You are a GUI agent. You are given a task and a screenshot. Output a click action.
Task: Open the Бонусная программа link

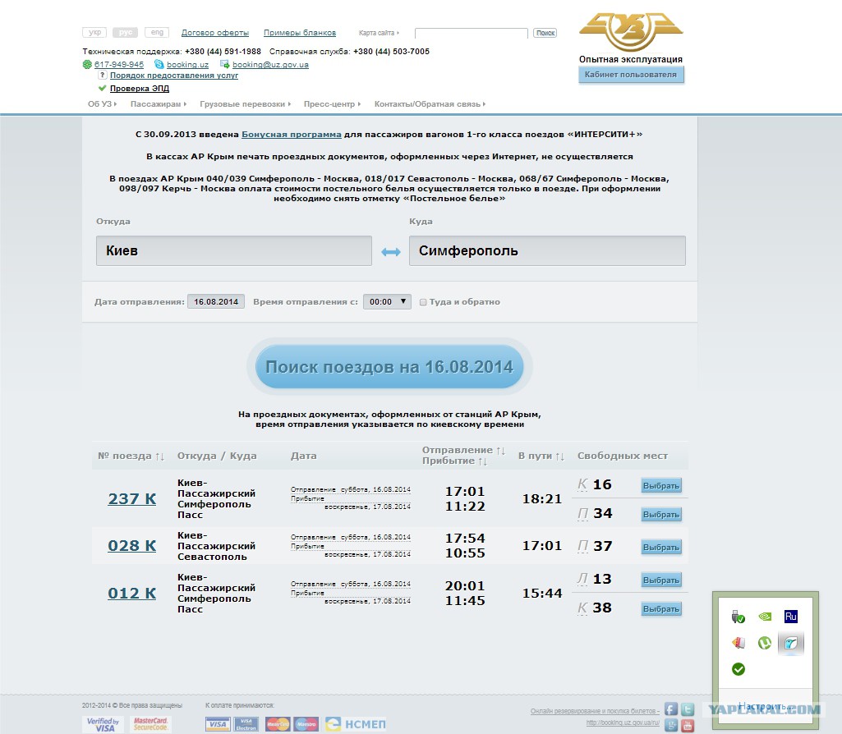tap(291, 134)
